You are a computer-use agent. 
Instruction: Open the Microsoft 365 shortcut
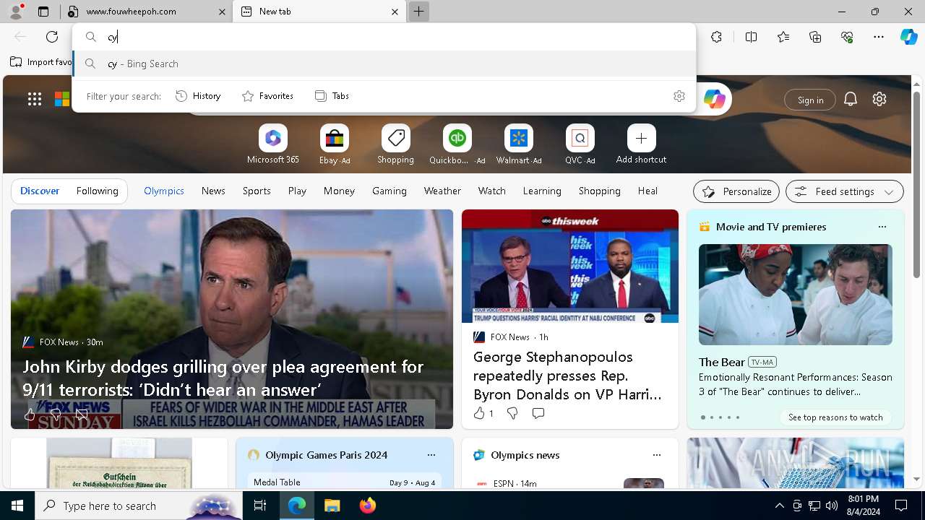273,144
